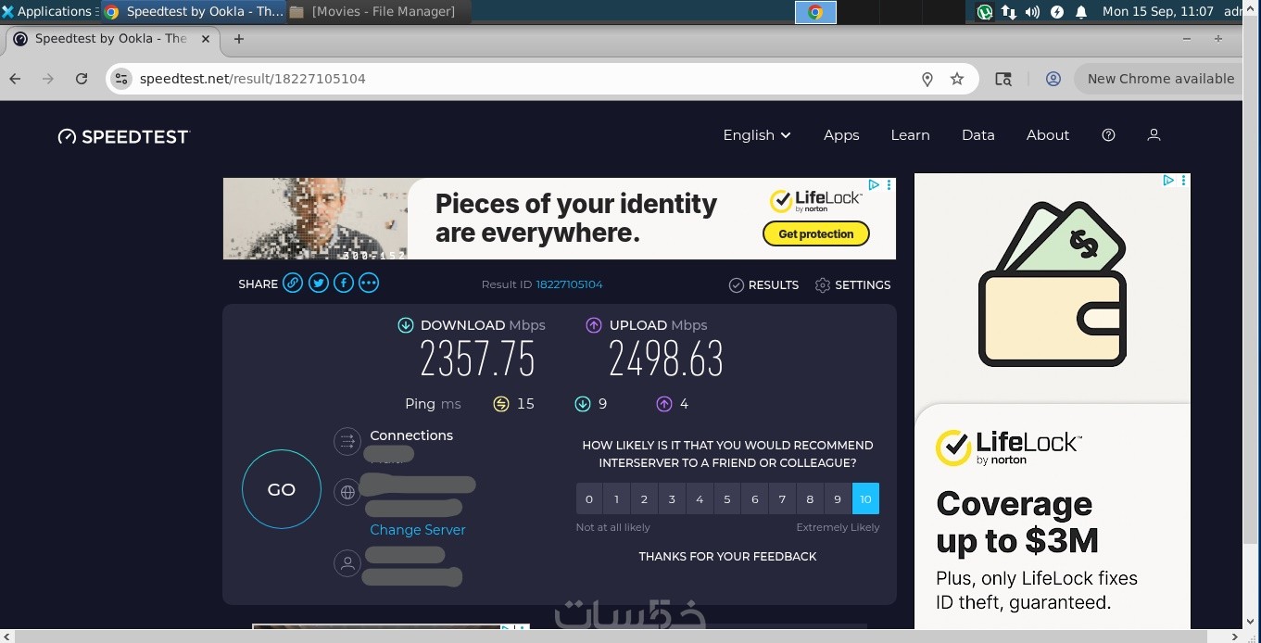The height and width of the screenshot is (643, 1261).
Task: Click network connection icon in system tray
Action: click(1008, 12)
